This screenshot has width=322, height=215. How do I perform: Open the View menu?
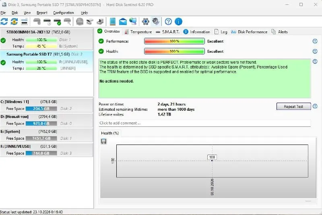27,13
